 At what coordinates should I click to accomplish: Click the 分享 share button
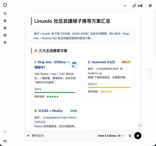point(138,6)
